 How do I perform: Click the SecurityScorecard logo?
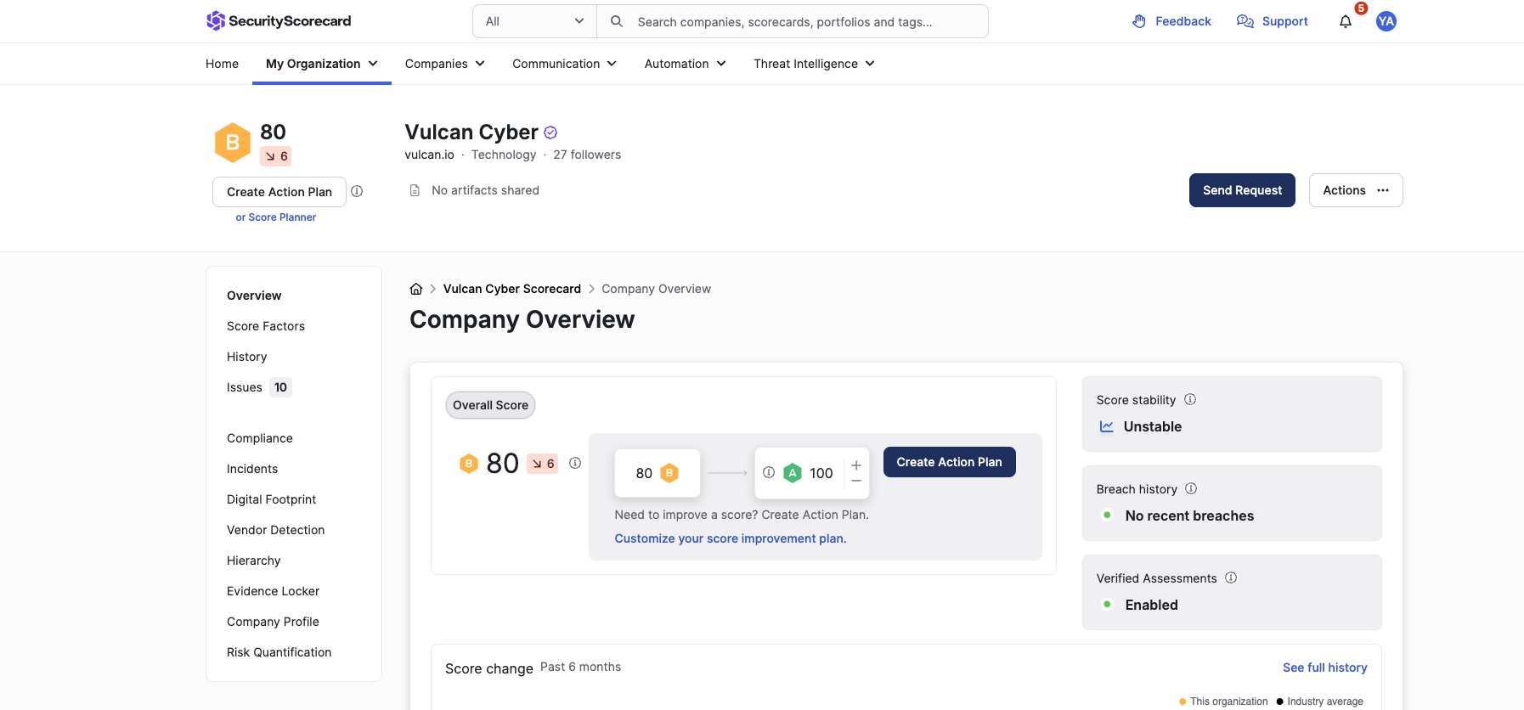(279, 21)
